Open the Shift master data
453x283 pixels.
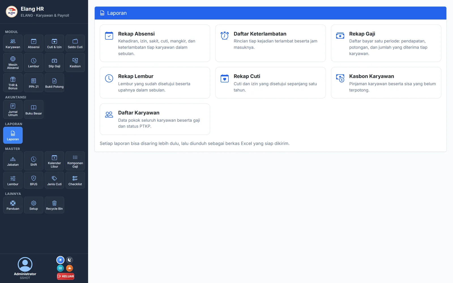[34, 161]
